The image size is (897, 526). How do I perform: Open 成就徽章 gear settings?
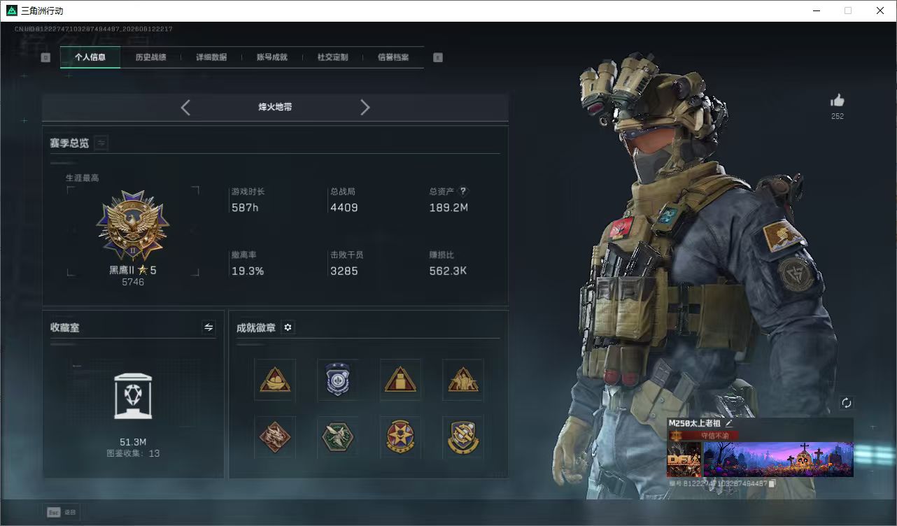coord(288,327)
